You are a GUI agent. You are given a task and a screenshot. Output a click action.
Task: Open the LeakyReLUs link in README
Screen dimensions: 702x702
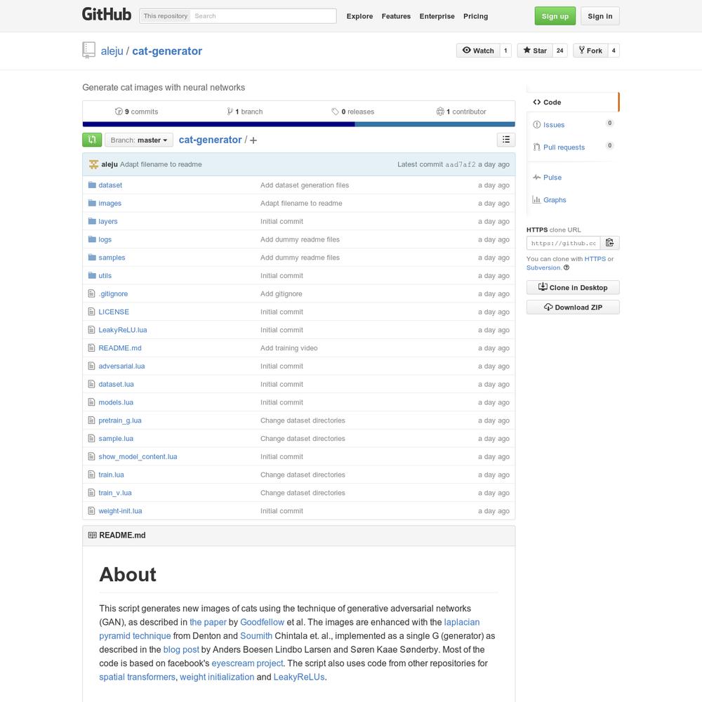pos(299,677)
